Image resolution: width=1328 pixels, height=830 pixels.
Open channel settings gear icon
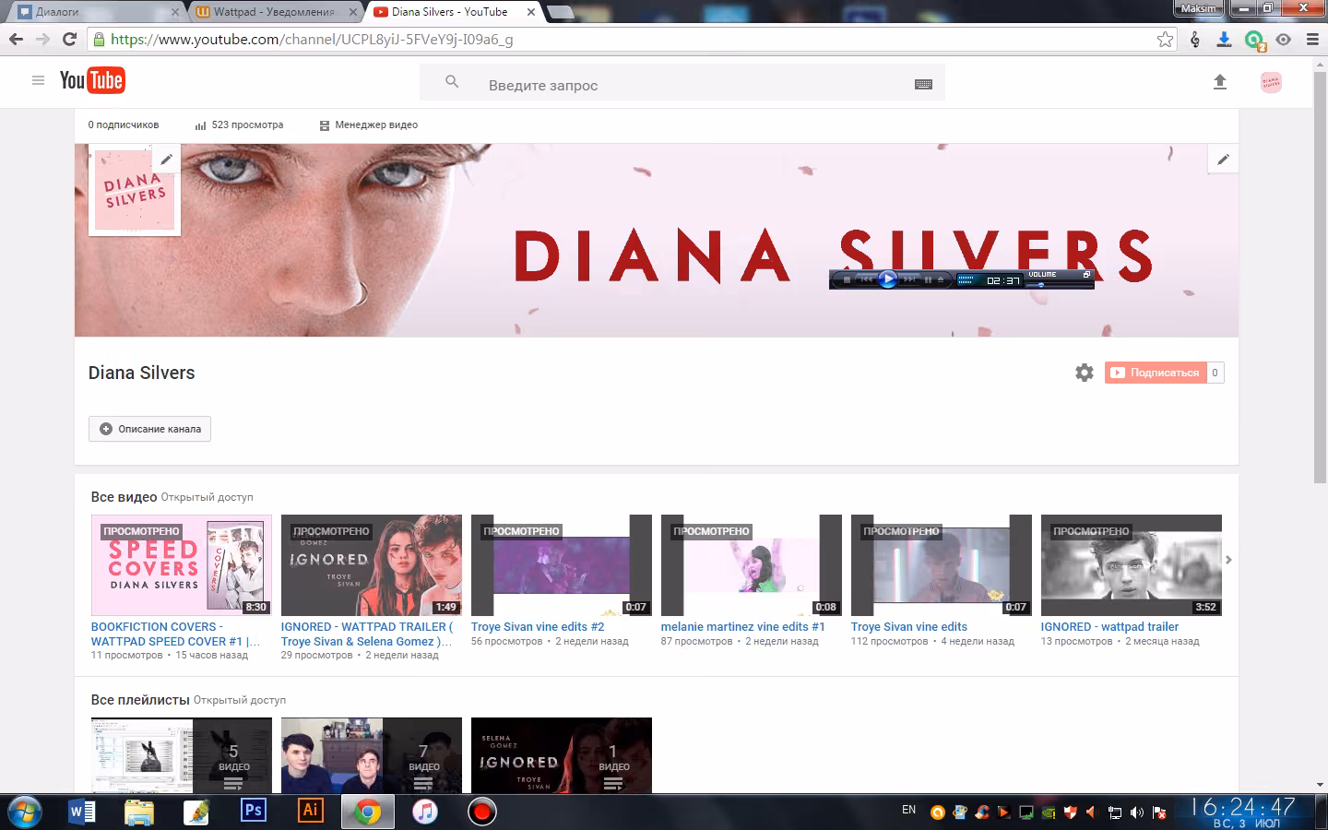[1085, 373]
